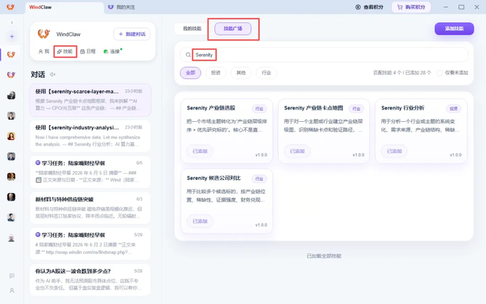Image resolution: width=486 pixels, height=304 pixels.
Task: Open the Serenity 产业链卡点地图 skill card title
Action: click(313, 108)
